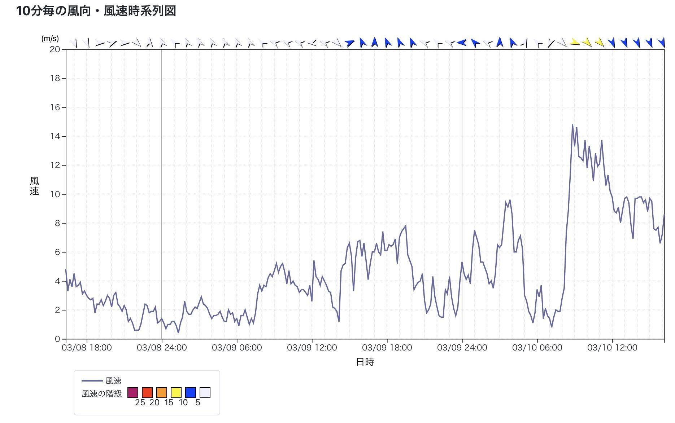Click the y-axis value 6

pos(57,252)
